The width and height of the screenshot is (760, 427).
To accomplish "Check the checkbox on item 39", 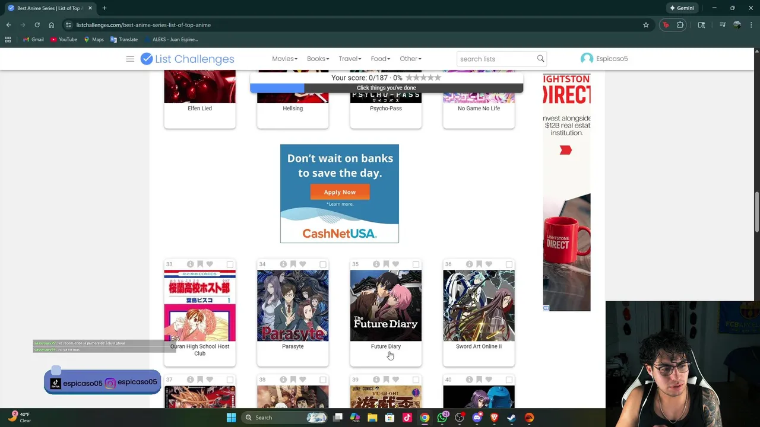I will 416,380.
